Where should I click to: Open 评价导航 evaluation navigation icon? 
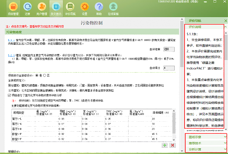click(x=70, y=8)
